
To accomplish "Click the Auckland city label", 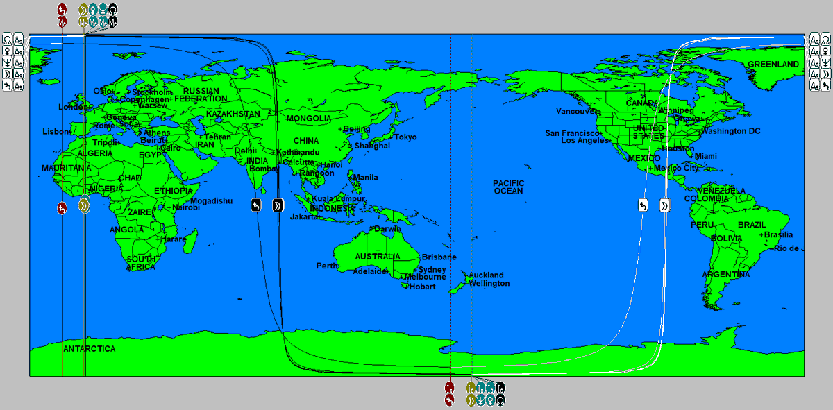I will pos(486,275).
